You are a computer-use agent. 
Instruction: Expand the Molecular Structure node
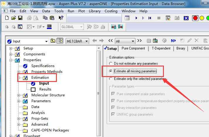[19, 95]
